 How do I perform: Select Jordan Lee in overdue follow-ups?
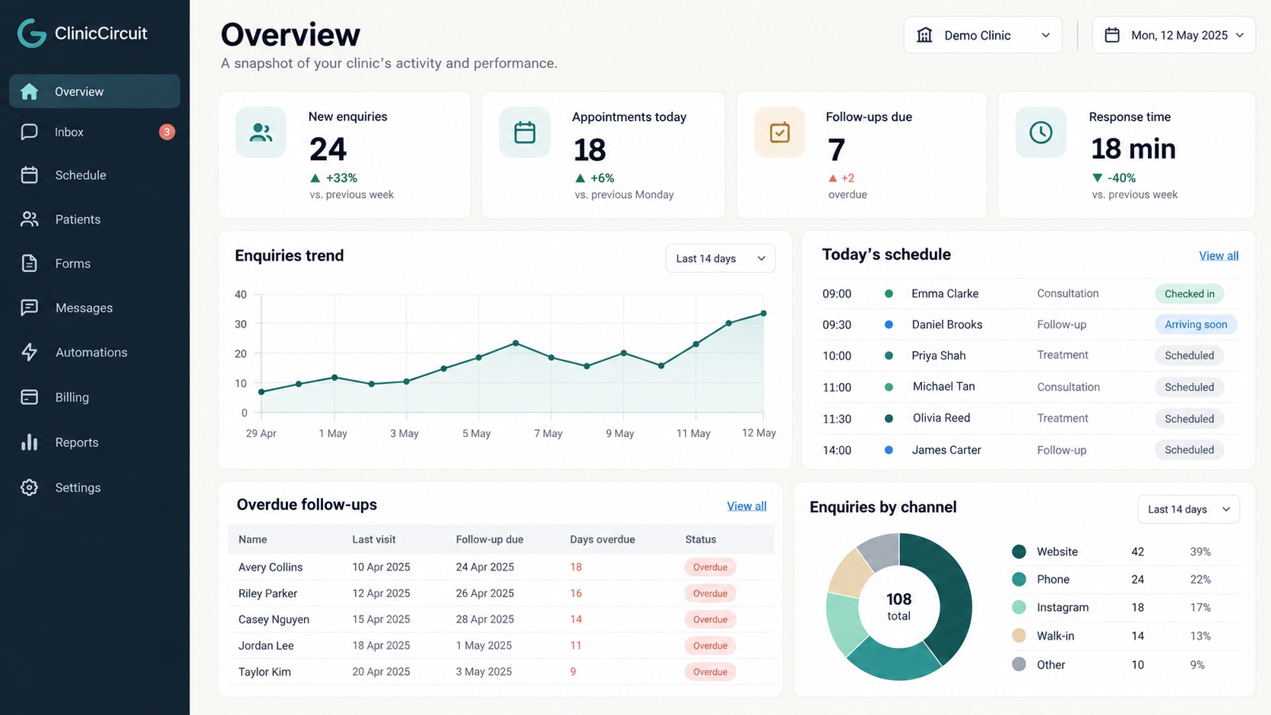click(x=266, y=646)
